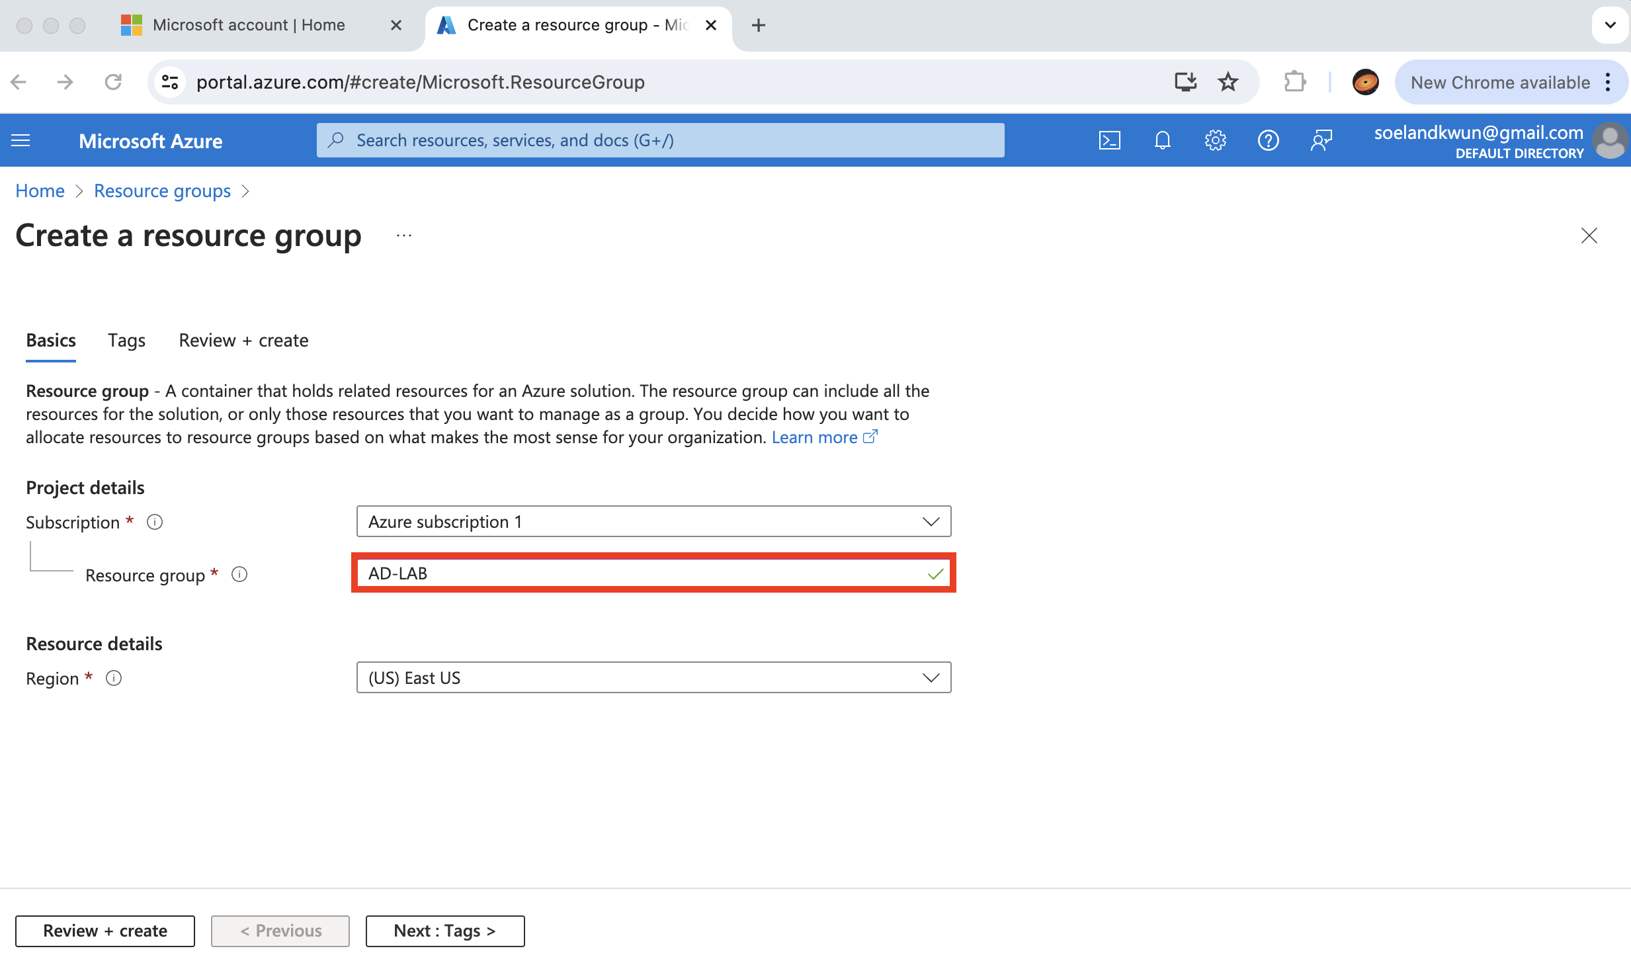Viewport: 1631px width, 967px height.
Task: Click the help question mark icon
Action: click(1268, 140)
